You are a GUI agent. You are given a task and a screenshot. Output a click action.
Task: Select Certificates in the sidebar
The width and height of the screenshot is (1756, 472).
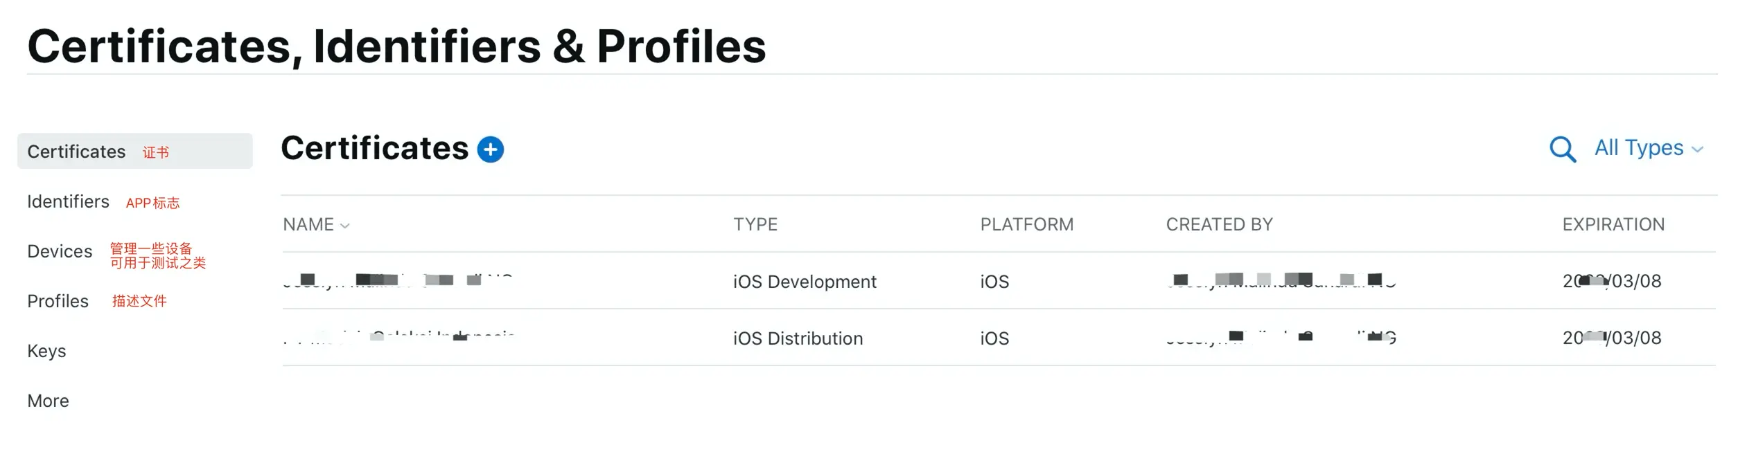(77, 152)
